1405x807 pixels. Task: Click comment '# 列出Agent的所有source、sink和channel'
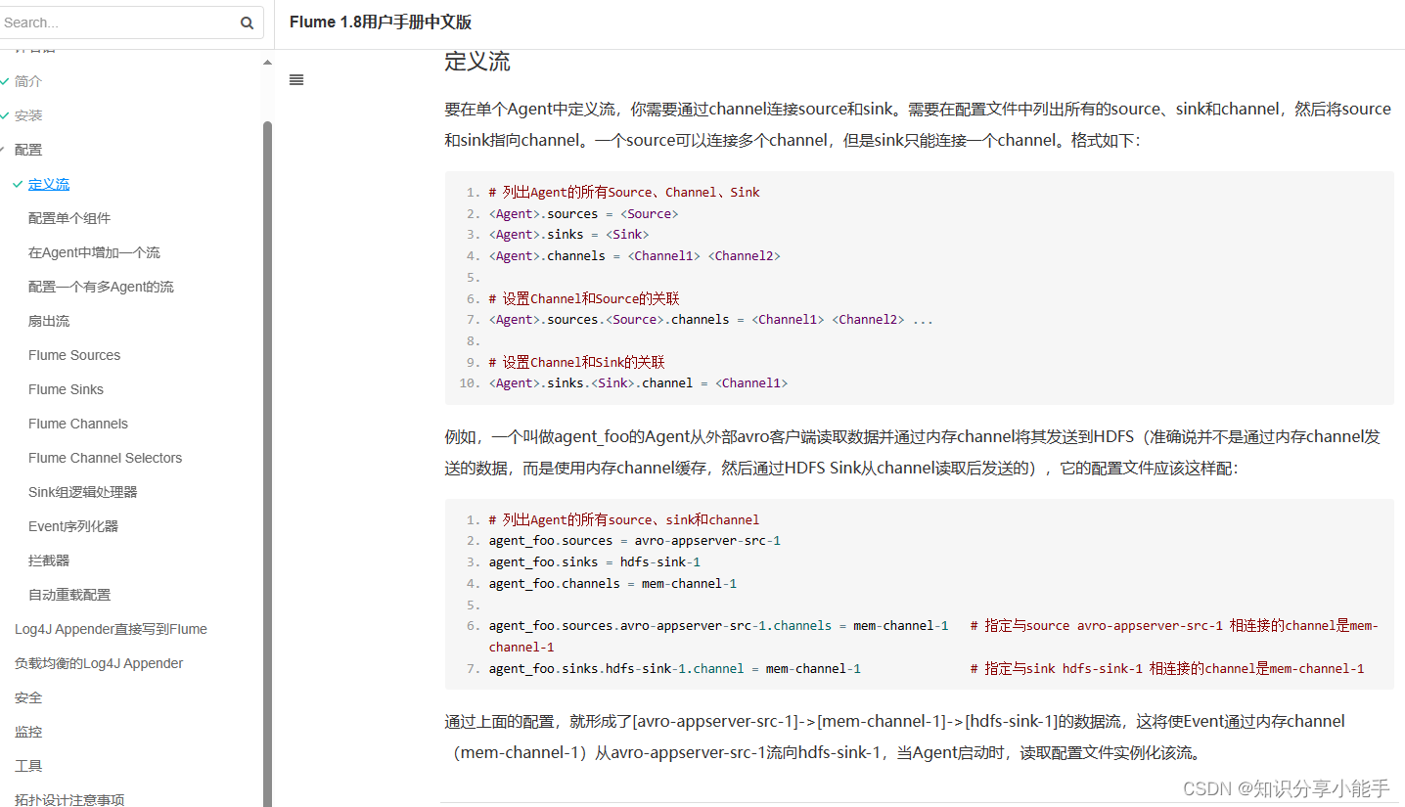(x=624, y=519)
